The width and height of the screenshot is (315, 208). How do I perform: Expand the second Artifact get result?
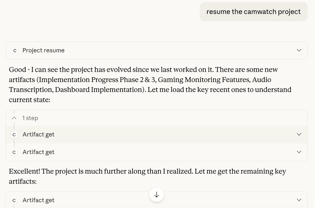point(299,152)
